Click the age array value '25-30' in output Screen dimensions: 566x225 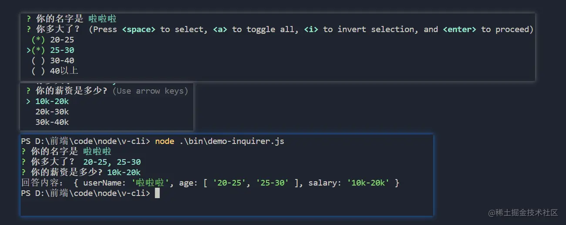[273, 183]
